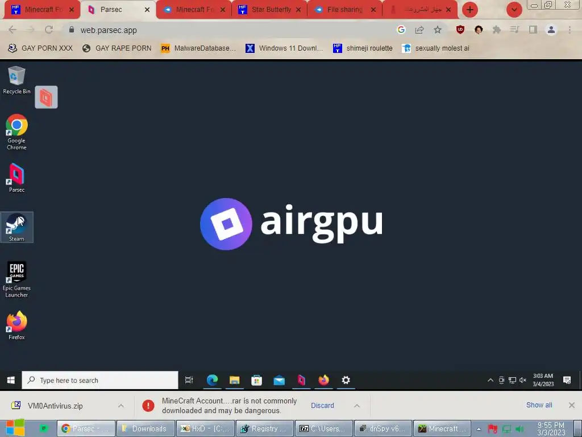
Task: Launch Microsoft Edge from the remote taskbar
Action: coord(212,380)
